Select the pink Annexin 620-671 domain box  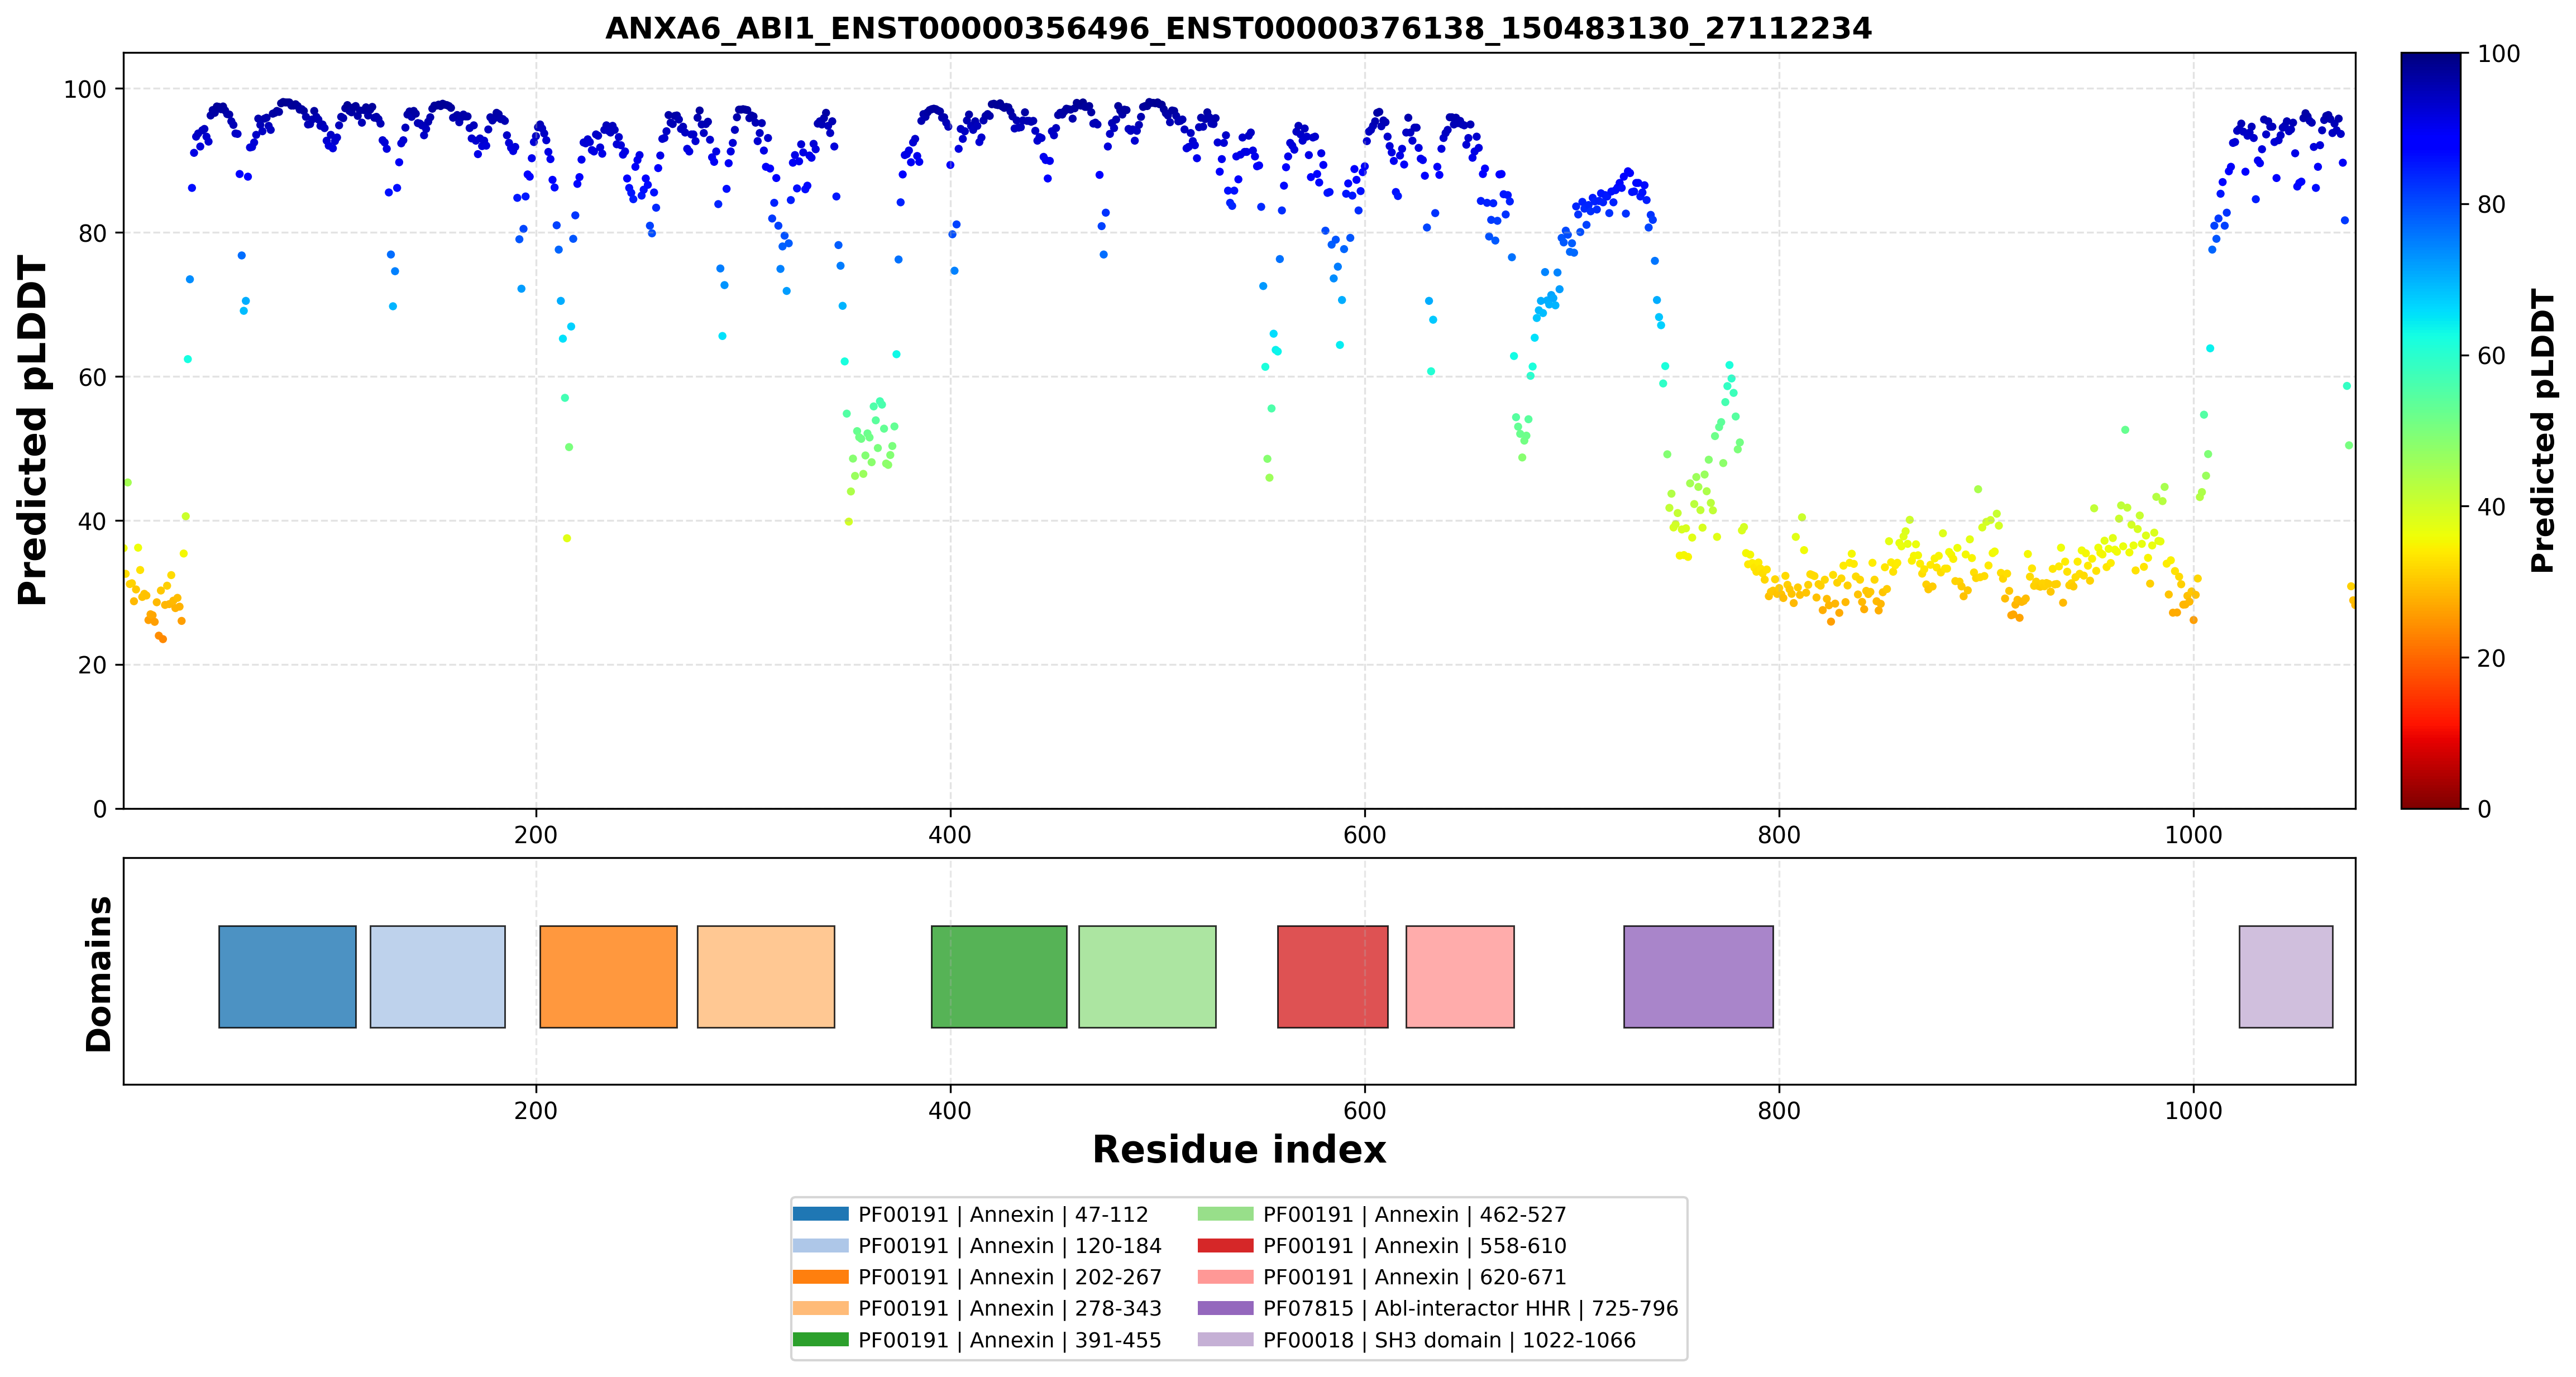[x=1459, y=976]
